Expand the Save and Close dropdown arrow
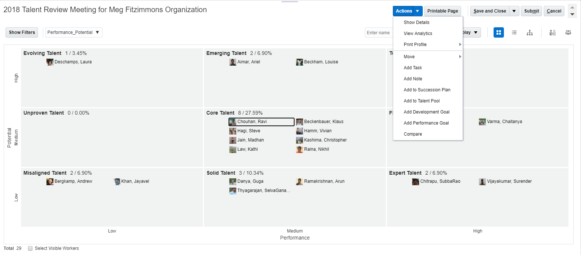Viewport: 581px width, 255px height. pyautogui.click(x=514, y=11)
